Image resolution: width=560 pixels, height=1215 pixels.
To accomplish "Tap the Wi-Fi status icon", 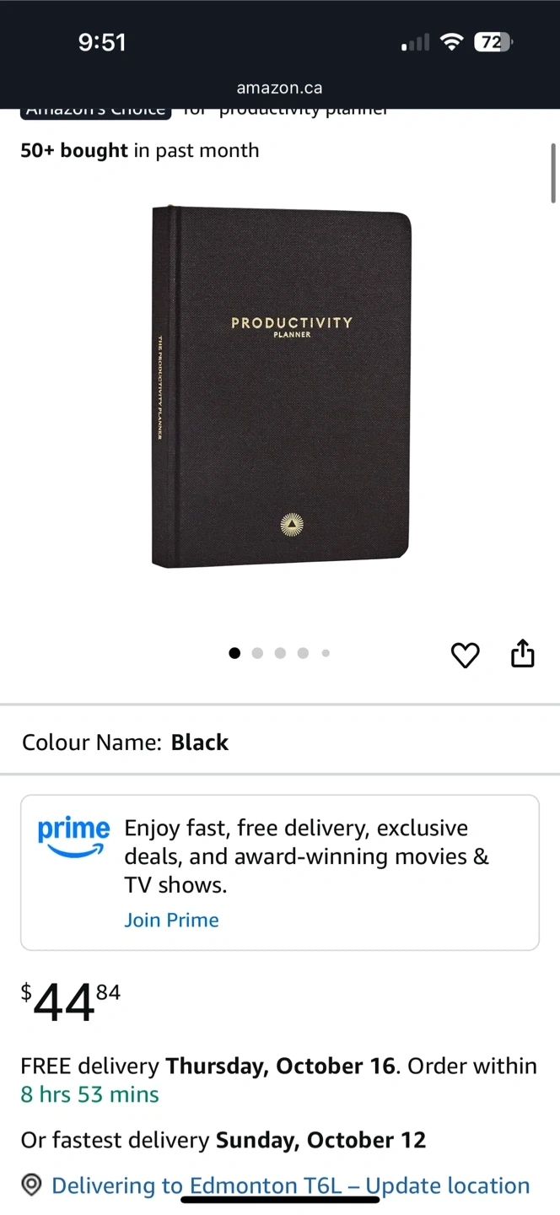I will (453, 42).
